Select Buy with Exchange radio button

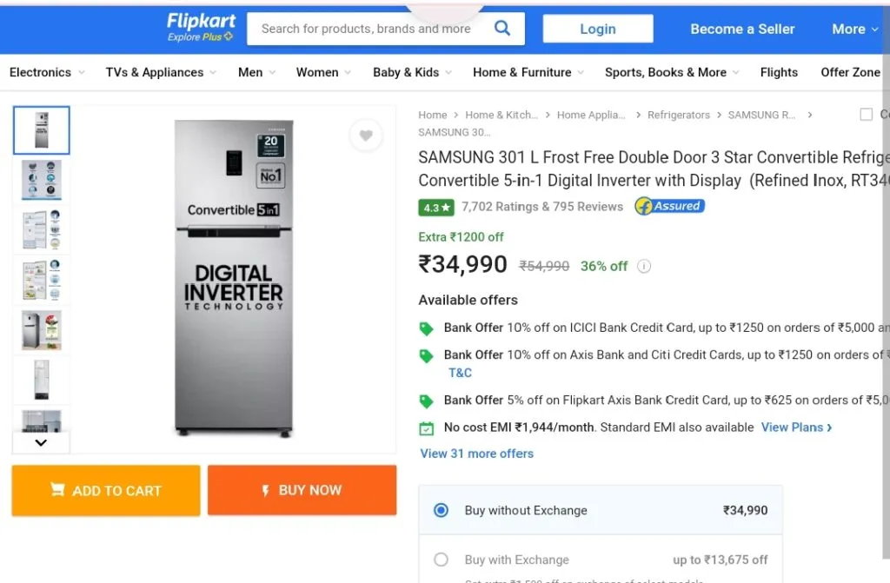pos(441,560)
